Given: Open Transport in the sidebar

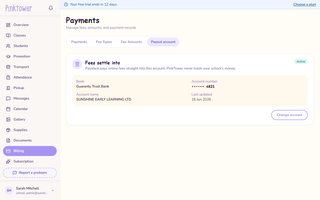Looking at the screenshot, I should [30, 67].
